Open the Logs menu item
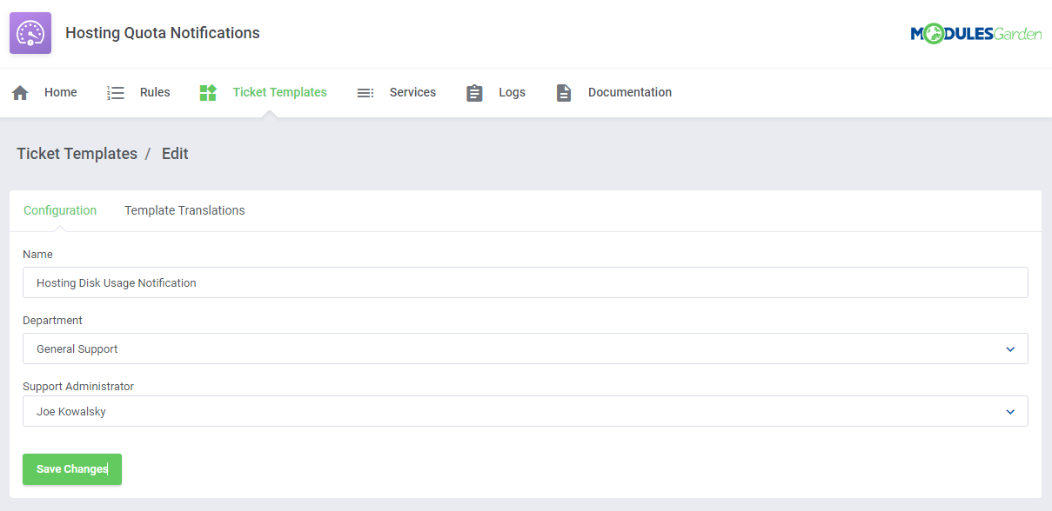Image resolution: width=1052 pixels, height=511 pixels. coord(513,92)
